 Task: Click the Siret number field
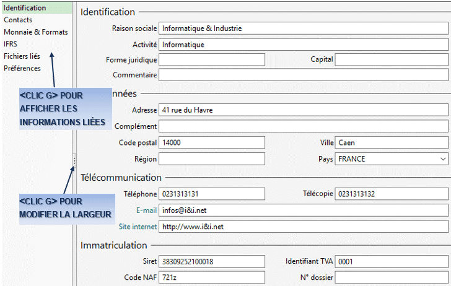point(212,262)
